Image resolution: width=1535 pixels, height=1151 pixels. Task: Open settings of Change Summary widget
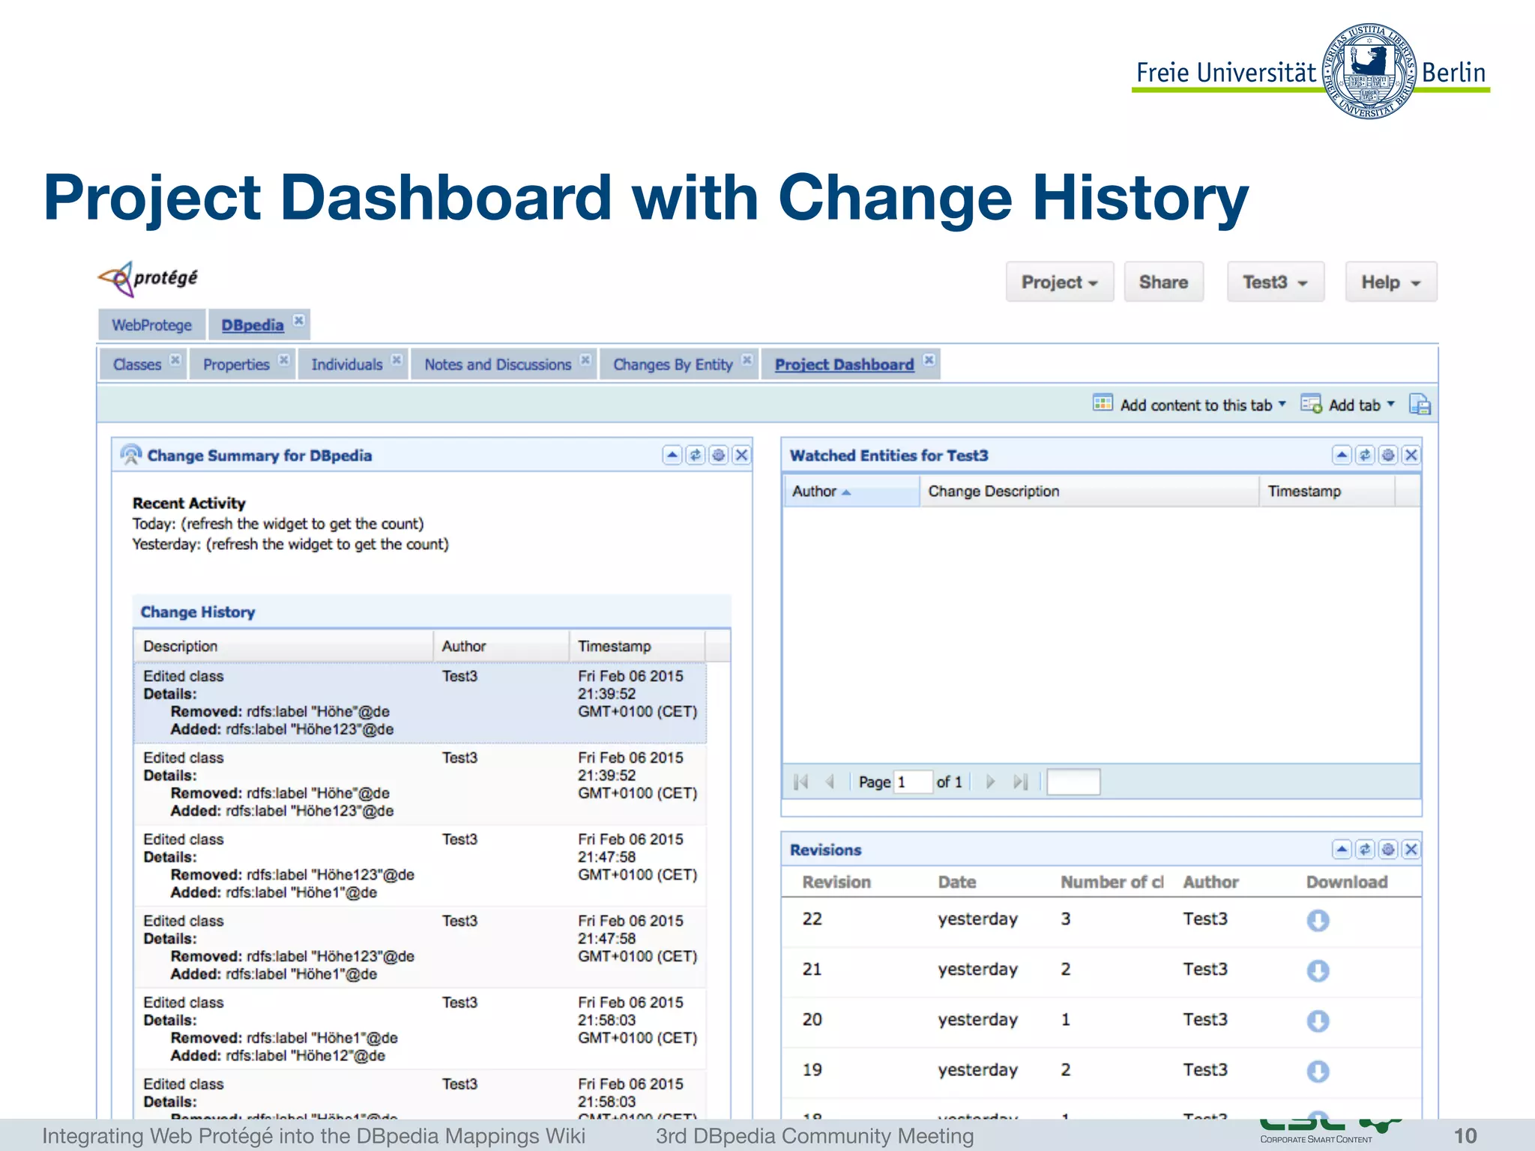point(719,455)
